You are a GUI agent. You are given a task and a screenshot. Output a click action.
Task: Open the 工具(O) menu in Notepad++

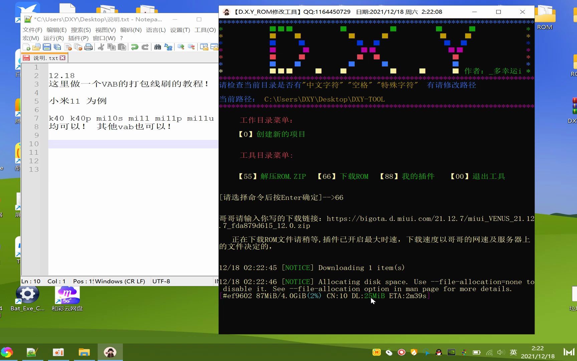click(x=205, y=30)
